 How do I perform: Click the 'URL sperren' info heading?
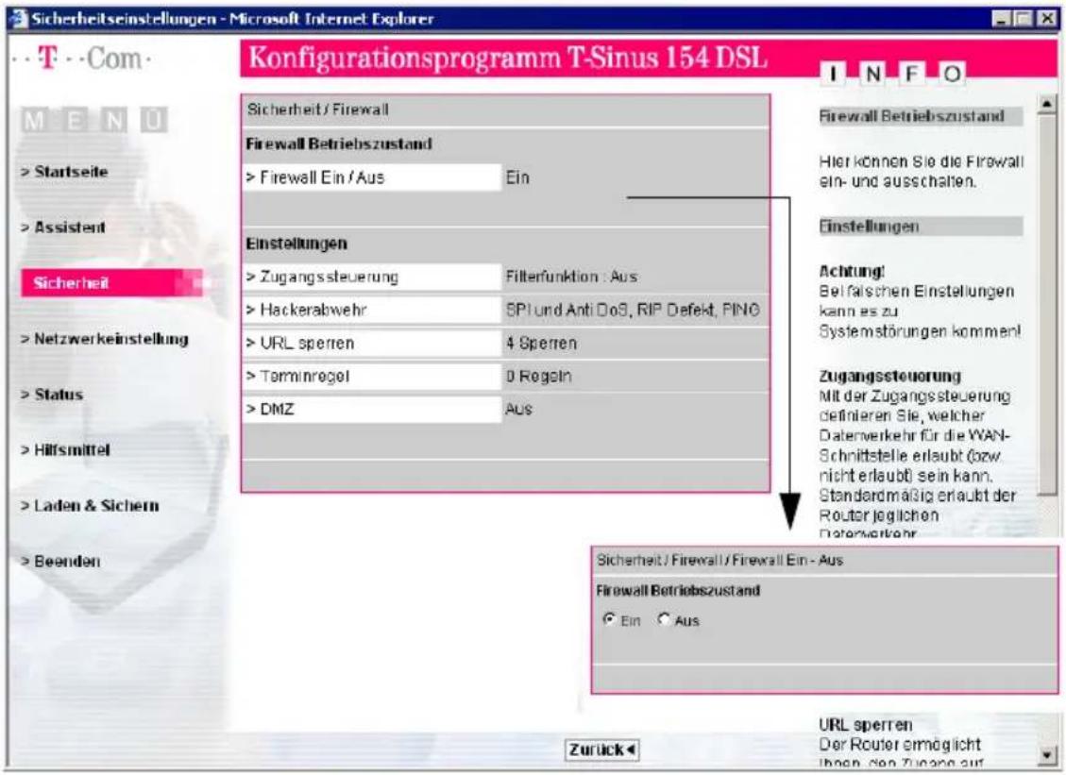pyautogui.click(x=866, y=725)
